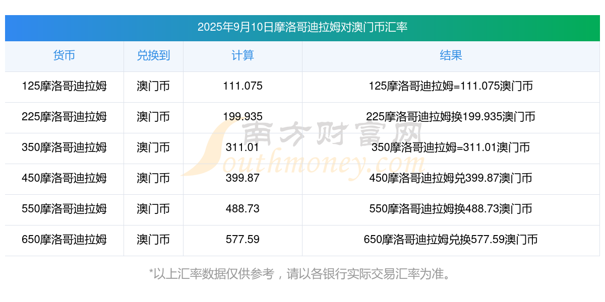Click result 125摩洛哥迪拉姆=111.075澳门币
Image resolution: width=605 pixels, height=302 pixels.
coord(451,86)
